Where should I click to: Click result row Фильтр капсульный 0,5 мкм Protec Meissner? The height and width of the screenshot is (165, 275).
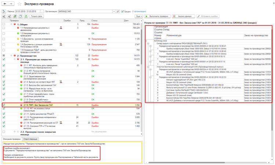(203, 88)
